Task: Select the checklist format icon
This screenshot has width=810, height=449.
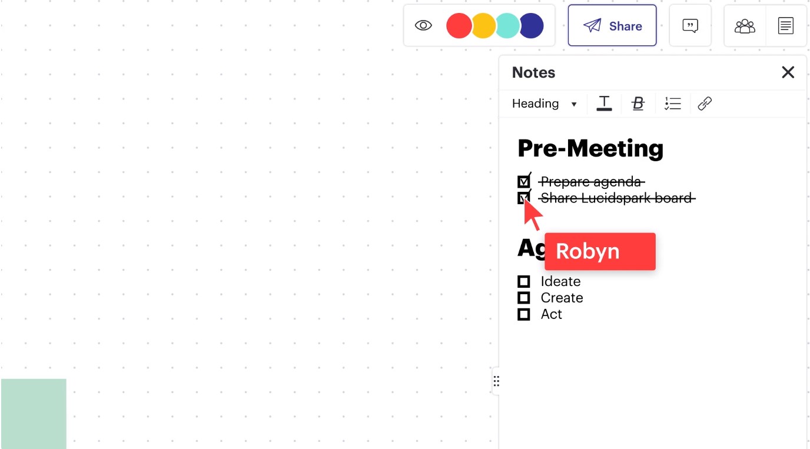Action: coord(672,104)
